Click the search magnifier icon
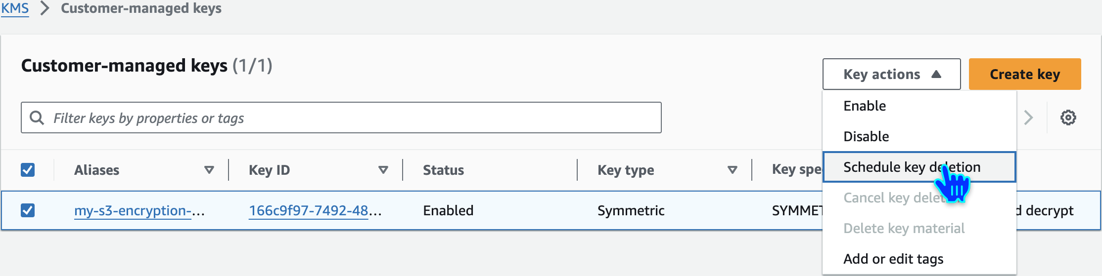Screen dimensions: 1102x276 (x=37, y=118)
